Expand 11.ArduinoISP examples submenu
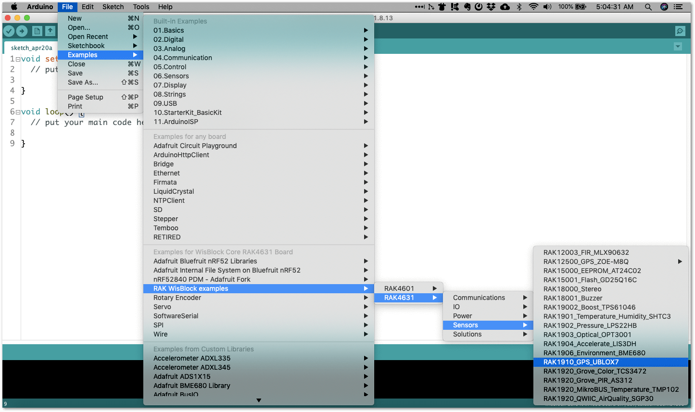The width and height of the screenshot is (695, 412). click(259, 122)
